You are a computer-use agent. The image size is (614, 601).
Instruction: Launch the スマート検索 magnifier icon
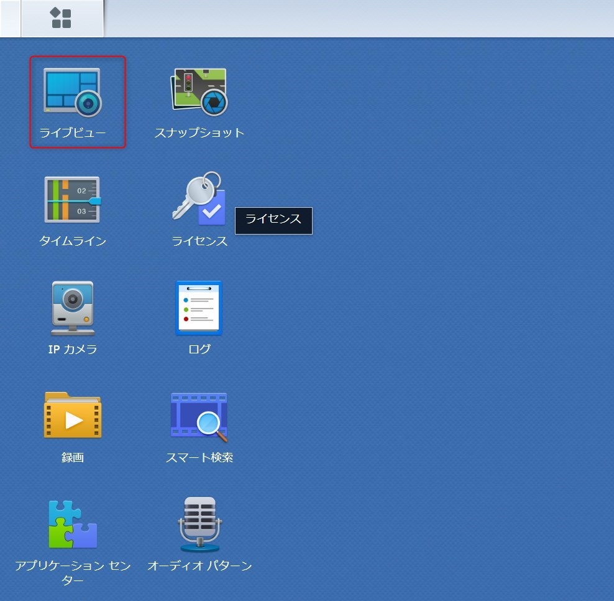(199, 416)
